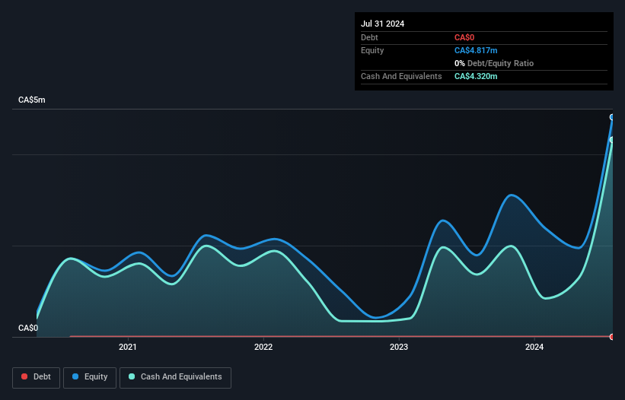Toggle Cash And Equivalents legend button
Viewport: 625px width, 400px height.
tap(175, 377)
